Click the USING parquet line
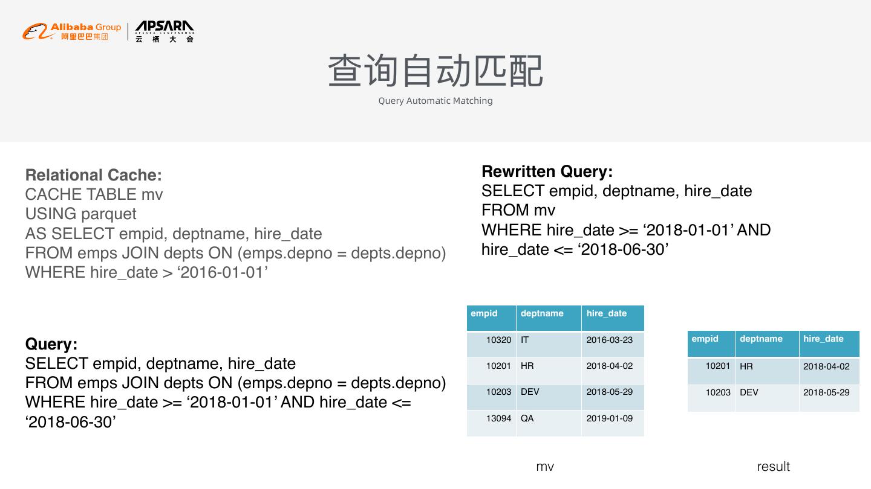871x489 pixels. point(80,214)
